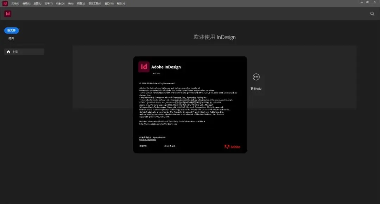Minimize the InDesign window
The width and height of the screenshot is (380, 204).
click(x=362, y=2)
